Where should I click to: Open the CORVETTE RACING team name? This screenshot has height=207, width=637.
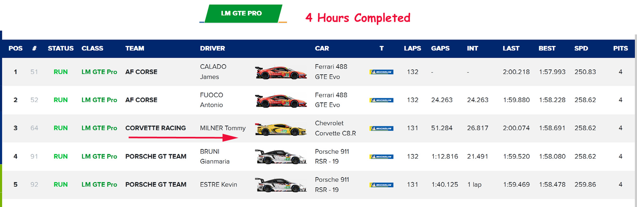[x=155, y=128]
